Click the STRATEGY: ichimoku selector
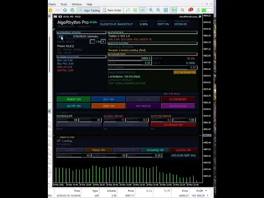This screenshot has height=198, width=264. click(x=85, y=36)
